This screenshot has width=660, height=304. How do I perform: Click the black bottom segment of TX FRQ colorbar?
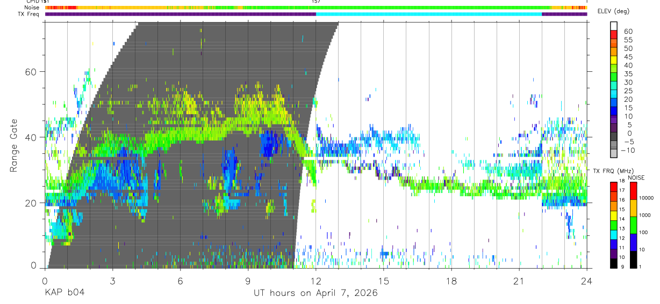[x=614, y=262]
